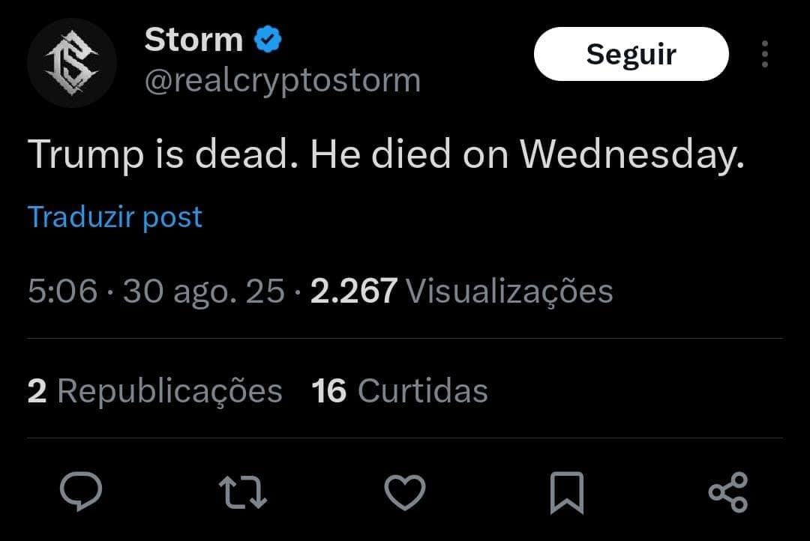The width and height of the screenshot is (810, 541).
Task: Reply to Storm's post with comment icon
Action: [x=81, y=492]
